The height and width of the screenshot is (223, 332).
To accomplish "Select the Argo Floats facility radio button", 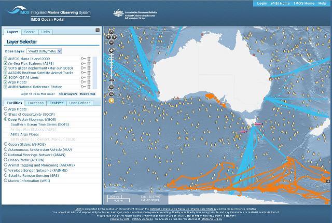I will (x=6, y=108).
